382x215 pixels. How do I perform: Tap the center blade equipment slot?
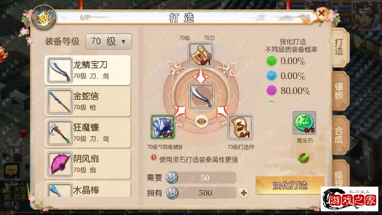click(x=201, y=96)
